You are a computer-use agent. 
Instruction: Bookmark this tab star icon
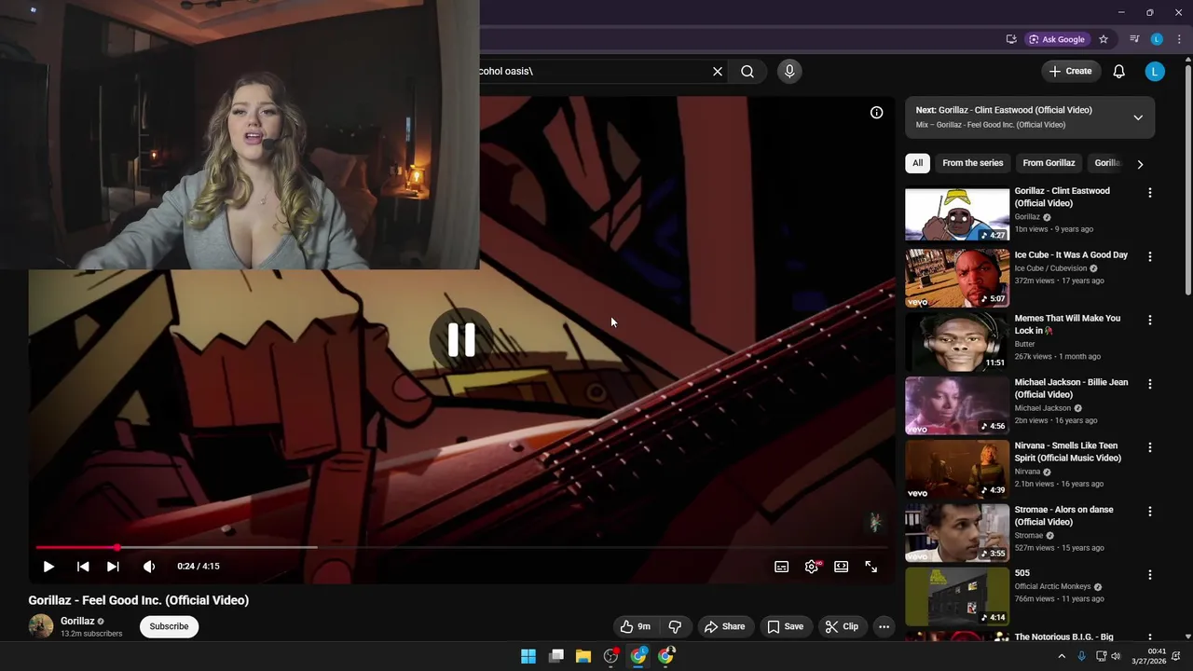pyautogui.click(x=1104, y=39)
